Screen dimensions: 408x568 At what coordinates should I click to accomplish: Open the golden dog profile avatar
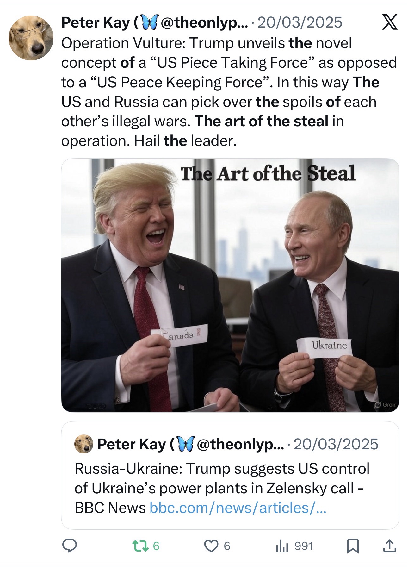pyautogui.click(x=31, y=38)
